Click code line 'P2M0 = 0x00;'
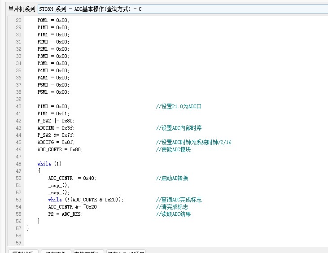Viewport: 328px width, 253px height. pos(53,42)
